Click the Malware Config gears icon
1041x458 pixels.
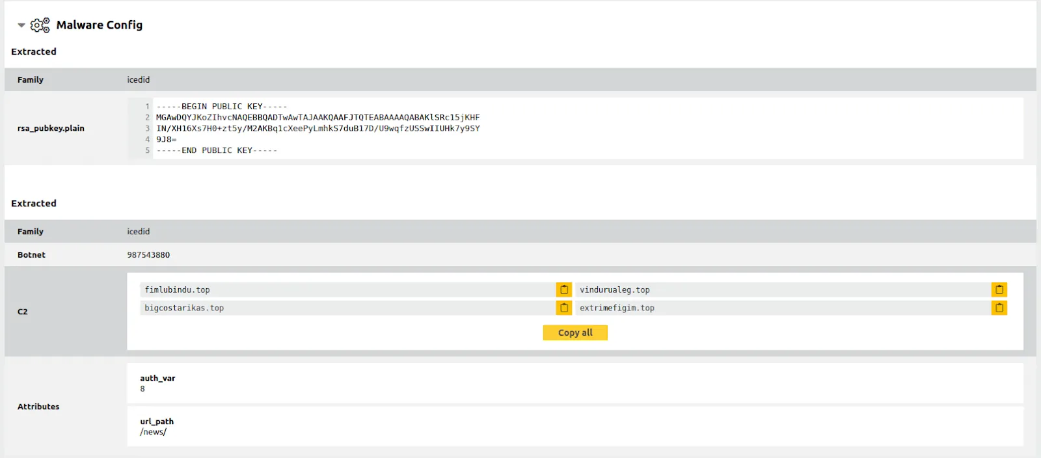(x=40, y=25)
